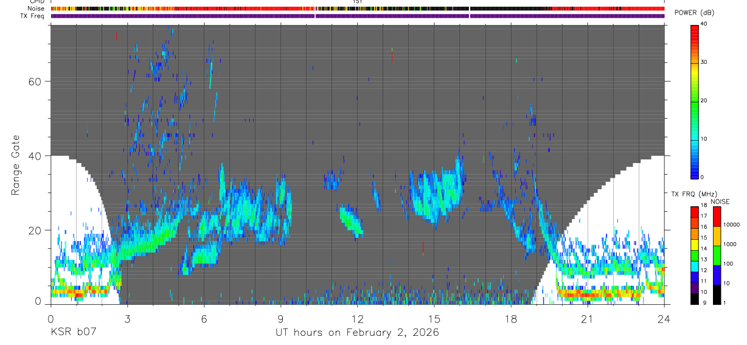747x345 pixels.
Task: Click the x-axis tick label '9'
Action: (280, 318)
